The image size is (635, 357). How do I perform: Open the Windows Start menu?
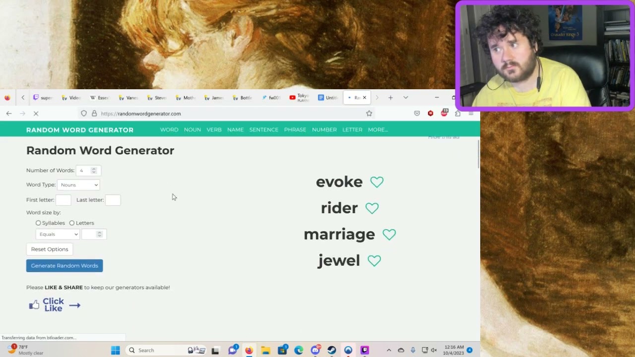tap(115, 350)
